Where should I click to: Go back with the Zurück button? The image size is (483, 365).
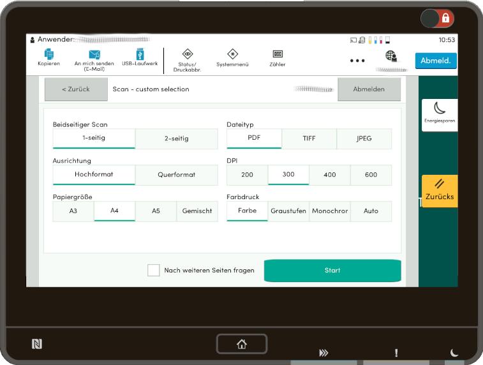(76, 89)
